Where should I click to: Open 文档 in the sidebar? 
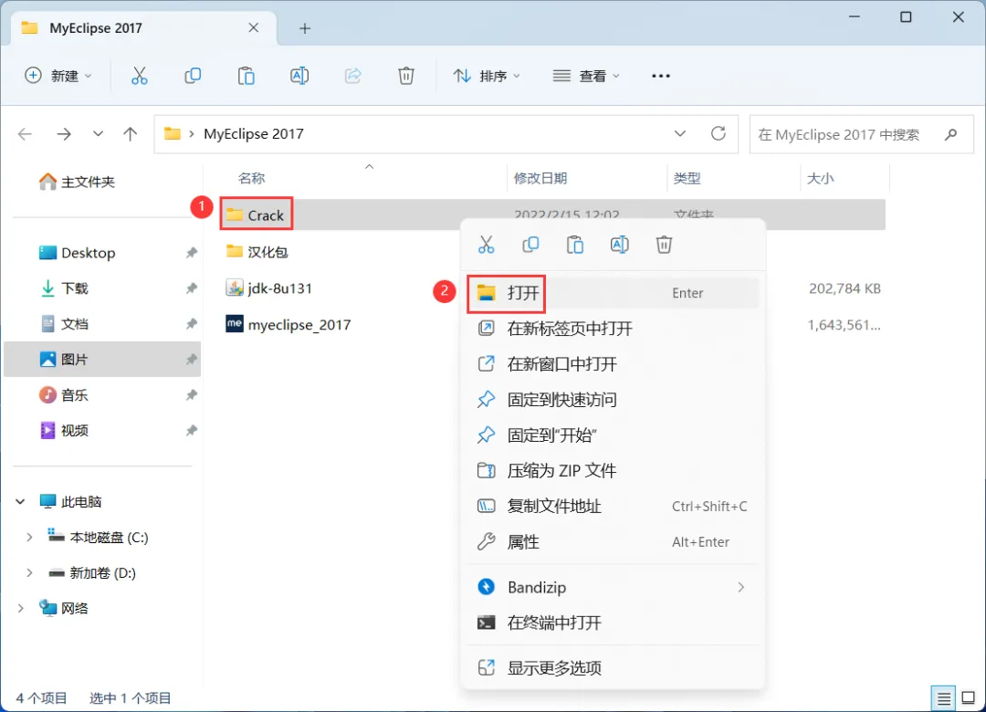[x=64, y=324]
